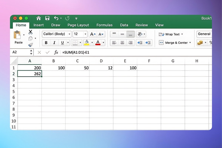Open text orientation options
Image resolution: width=222 pixels, height=148 pixels.
coord(141,34)
